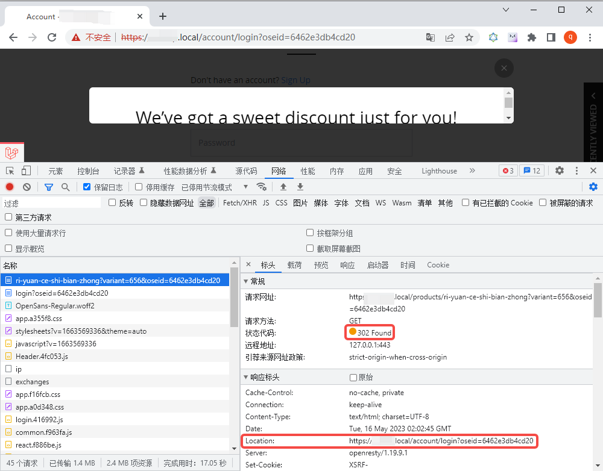Check the 第三方请求 checkbox

[x=8, y=217]
